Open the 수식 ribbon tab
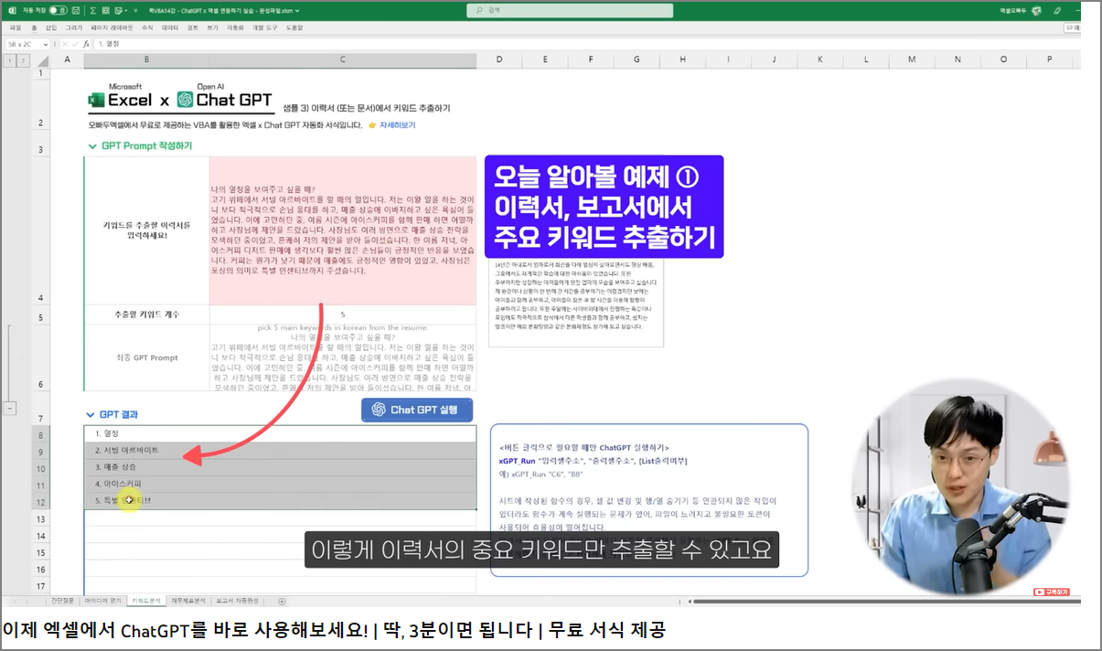The width and height of the screenshot is (1102, 651). (x=147, y=27)
